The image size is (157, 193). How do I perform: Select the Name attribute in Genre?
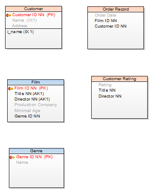(22, 162)
